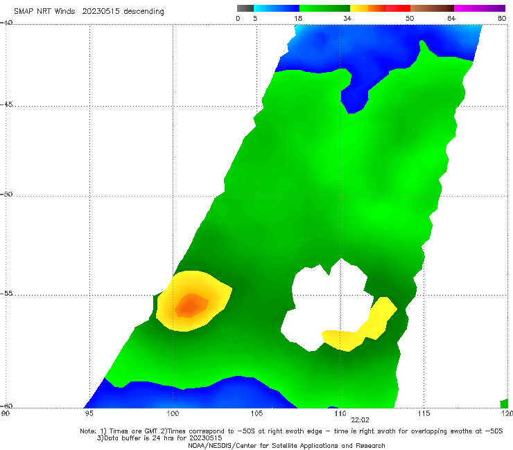Pick the magenta-purple segment of the color bar
The width and height of the screenshot is (513, 450).
480,8
